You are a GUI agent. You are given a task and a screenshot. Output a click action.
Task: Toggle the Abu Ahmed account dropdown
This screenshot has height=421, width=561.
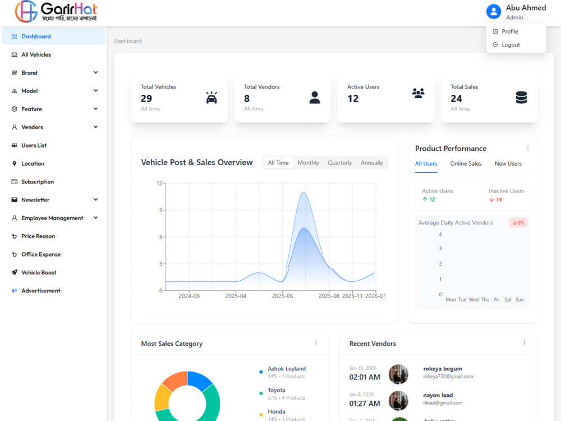coord(516,12)
